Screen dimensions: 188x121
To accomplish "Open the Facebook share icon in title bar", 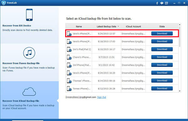I will (157, 3).
